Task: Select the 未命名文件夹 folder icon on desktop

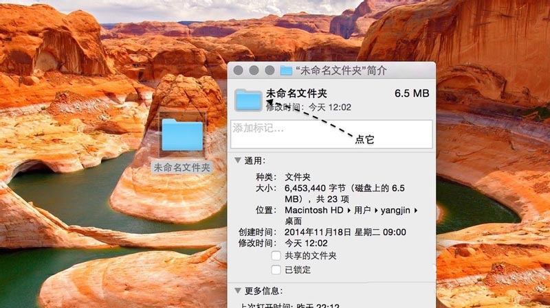Action: click(182, 135)
